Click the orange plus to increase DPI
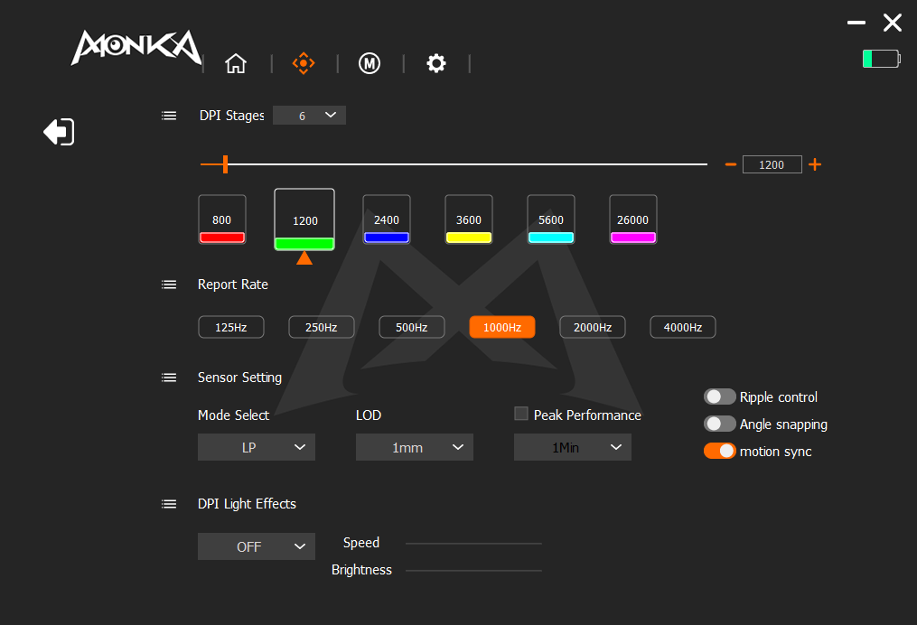 pyautogui.click(x=815, y=164)
